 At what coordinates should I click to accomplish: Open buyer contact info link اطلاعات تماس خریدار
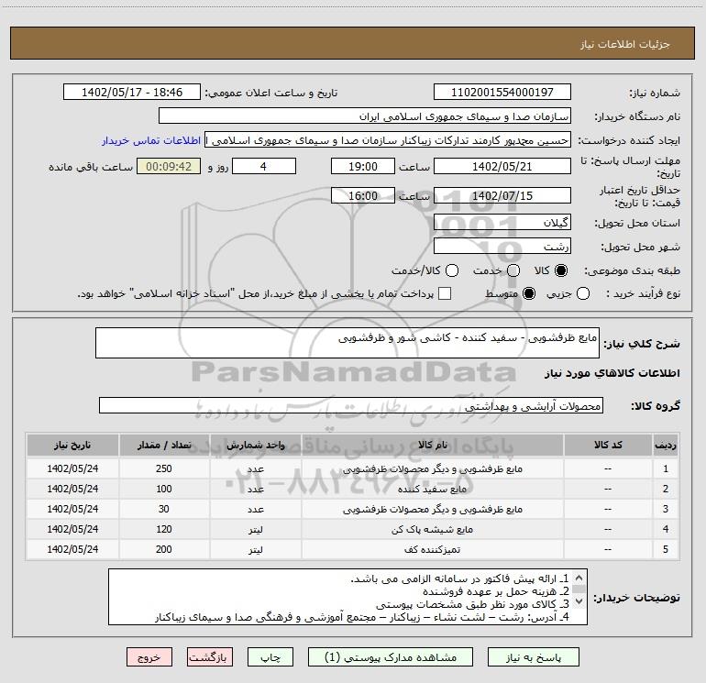pyautogui.click(x=151, y=140)
